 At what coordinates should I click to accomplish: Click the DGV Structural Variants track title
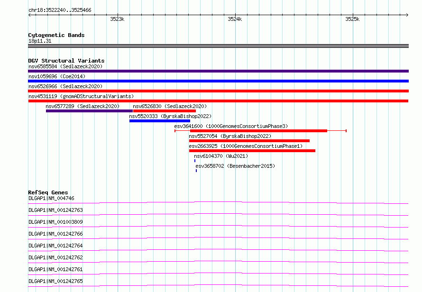pyautogui.click(x=66, y=61)
